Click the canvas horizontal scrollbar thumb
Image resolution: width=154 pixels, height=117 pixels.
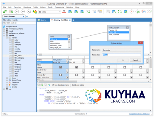pos(41,55)
